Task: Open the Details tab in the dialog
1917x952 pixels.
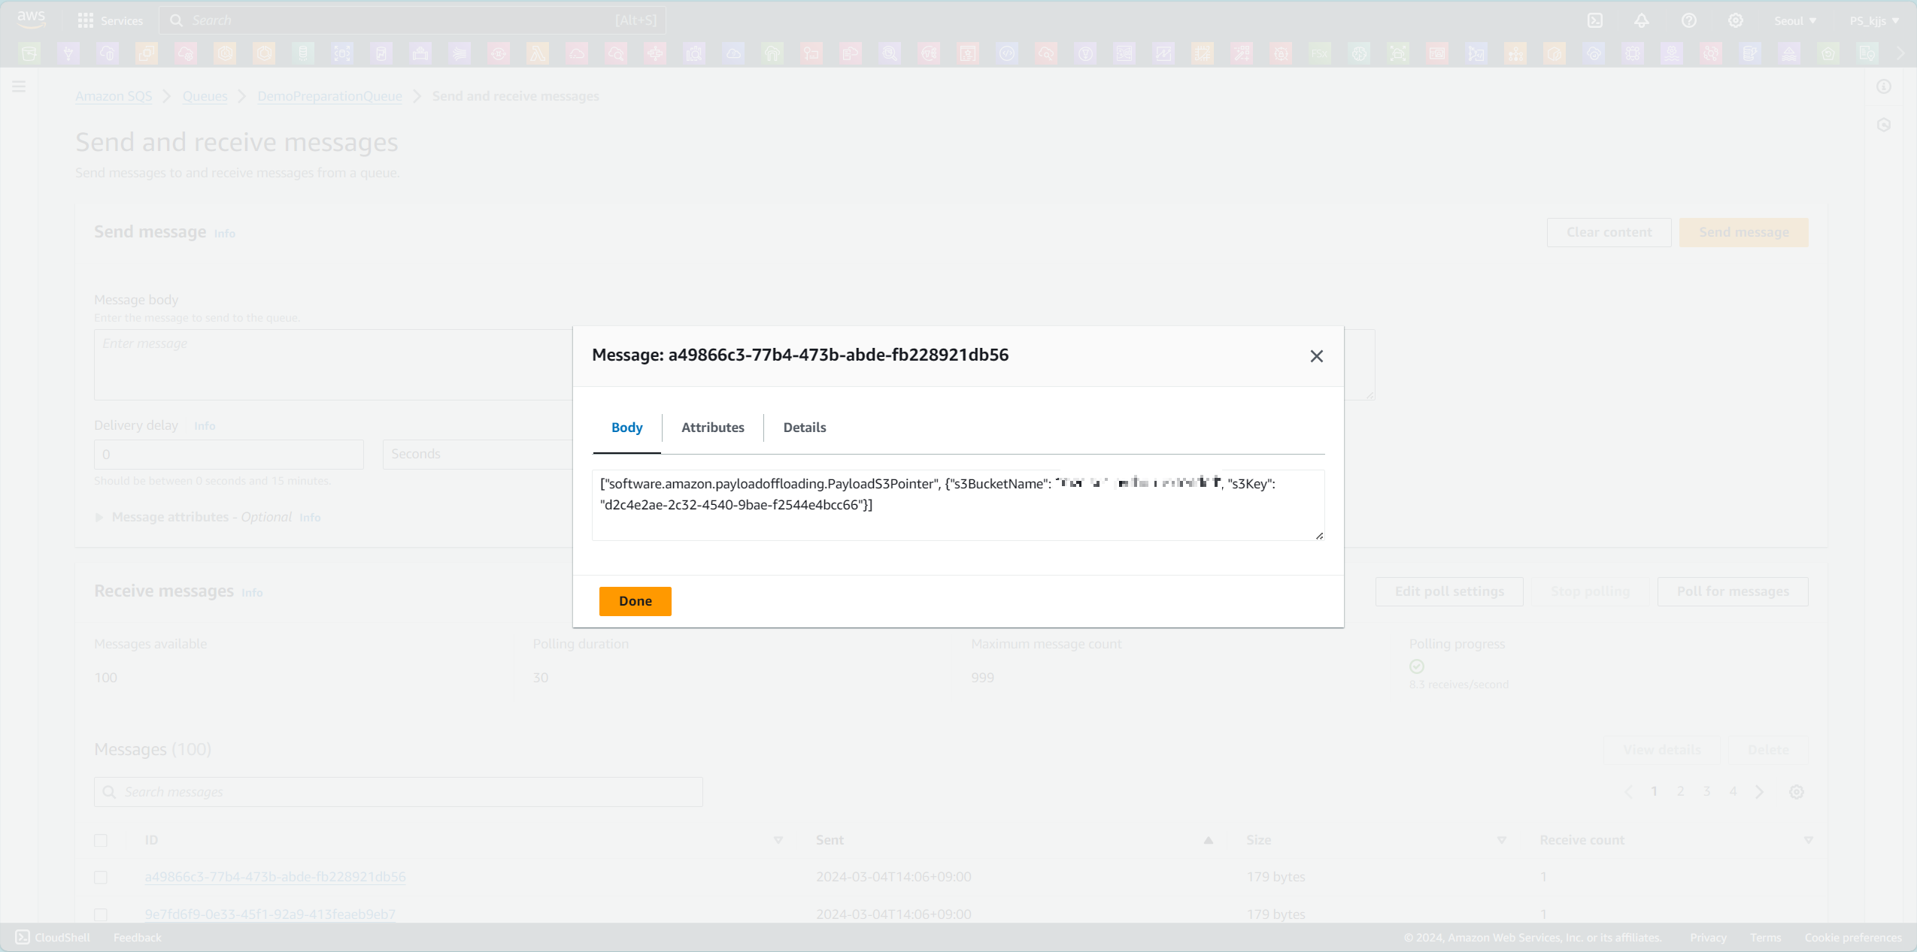Action: coord(804,428)
